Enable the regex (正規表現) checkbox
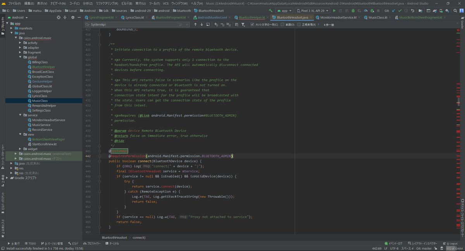465x251 pixels. [299, 24]
